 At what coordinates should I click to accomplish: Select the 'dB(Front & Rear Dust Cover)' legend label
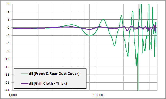tap(54, 74)
